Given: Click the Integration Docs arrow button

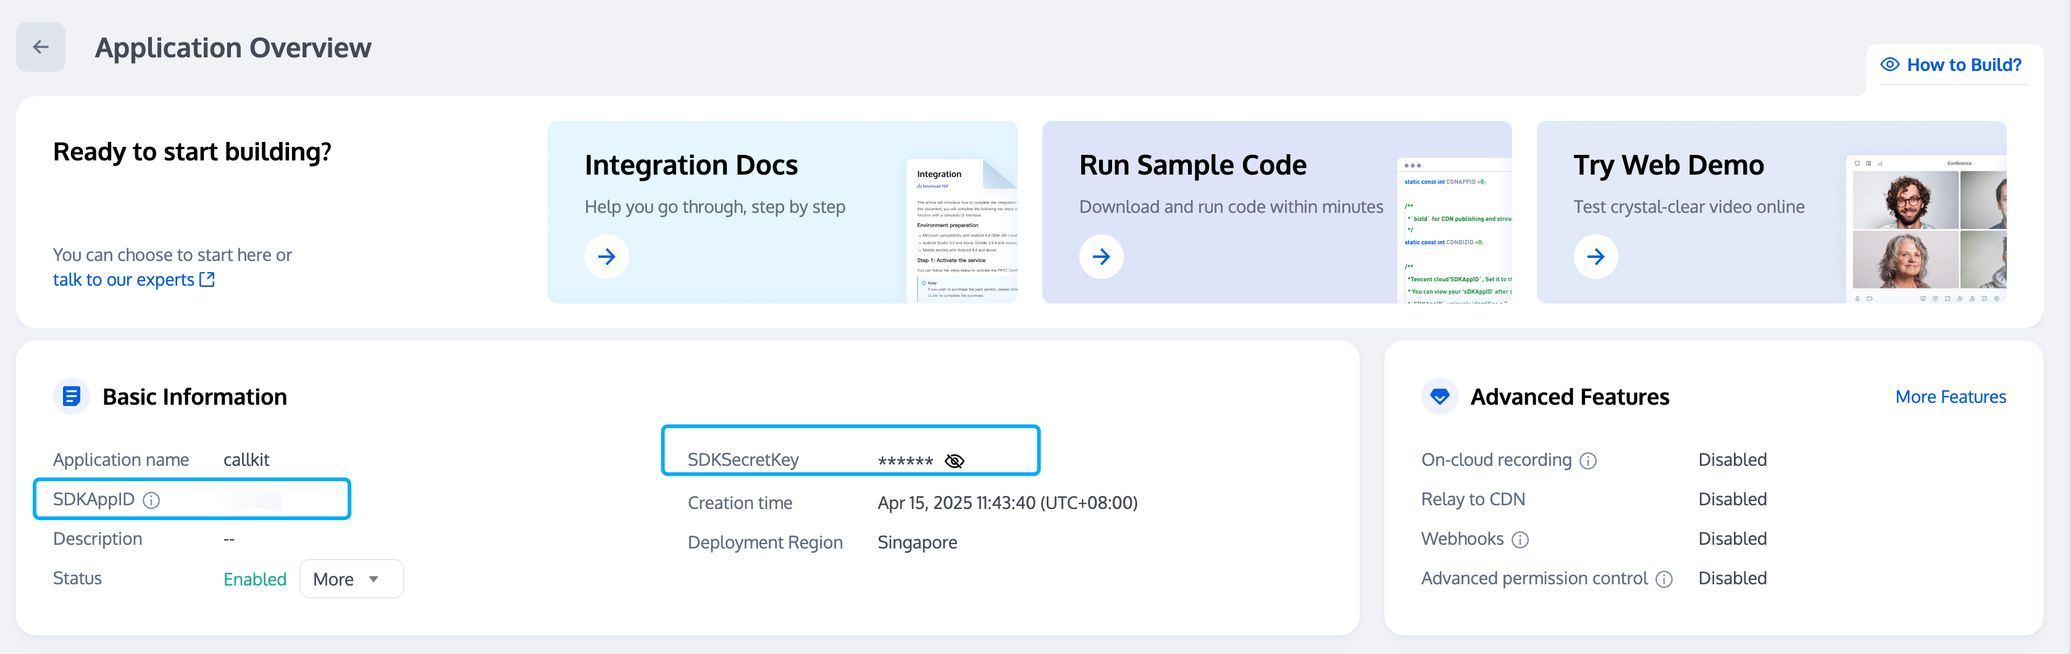Looking at the screenshot, I should [x=606, y=256].
